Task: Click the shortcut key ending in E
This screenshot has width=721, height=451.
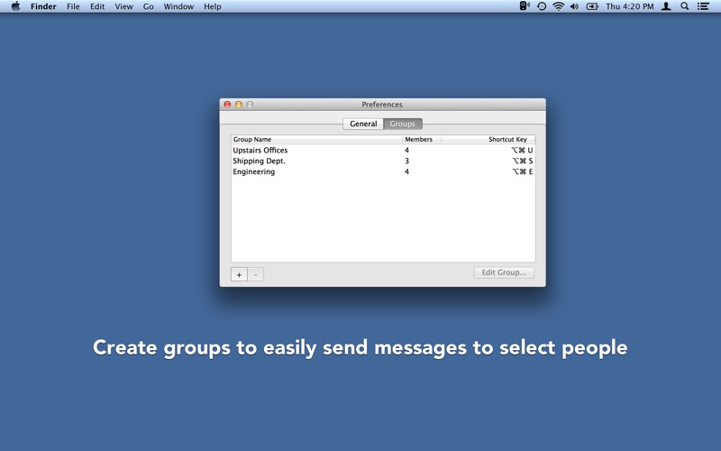Action: (523, 171)
